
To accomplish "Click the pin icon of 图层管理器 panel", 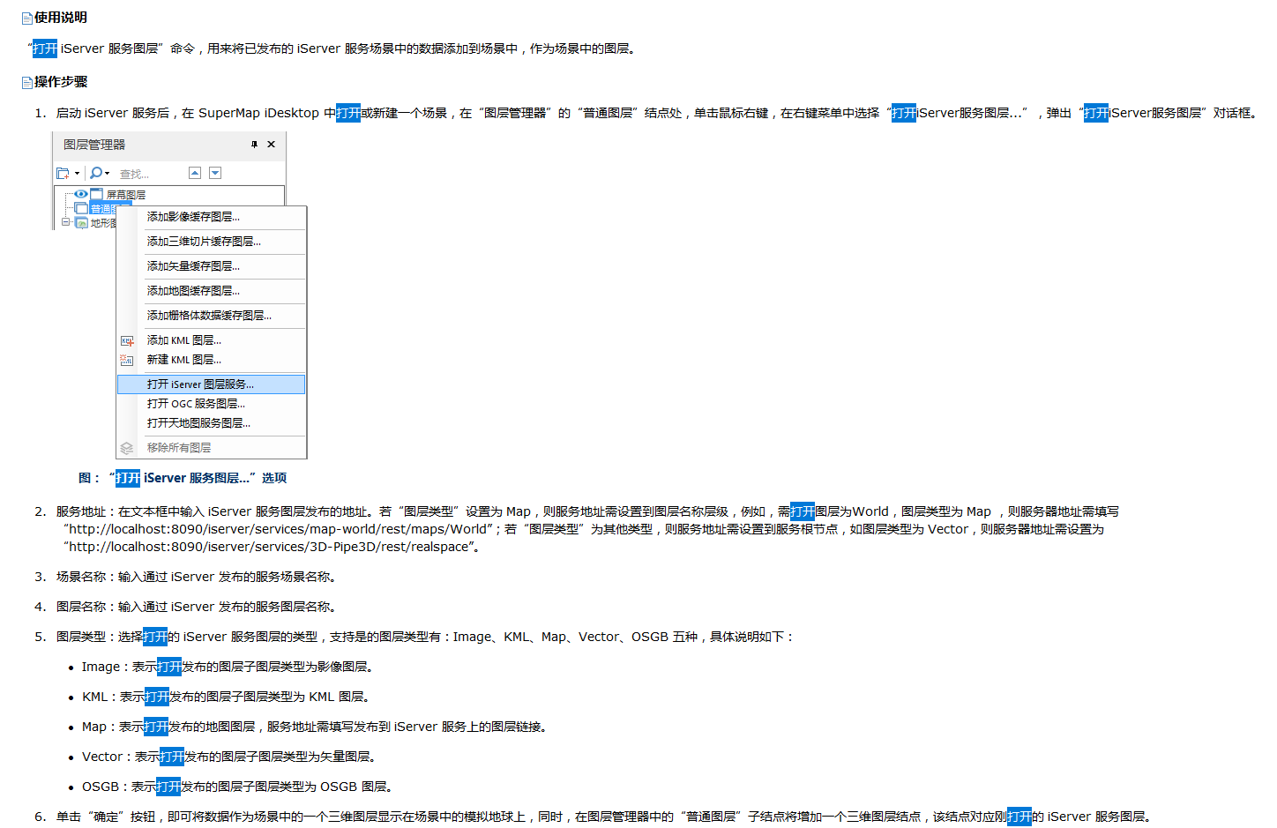I will 254,144.
